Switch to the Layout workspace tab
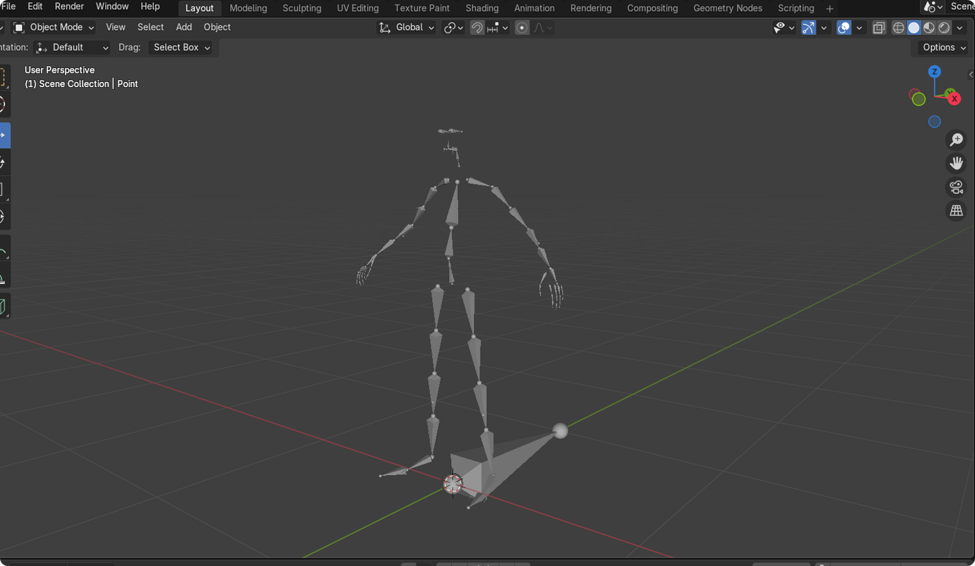The height and width of the screenshot is (566, 975). (200, 8)
